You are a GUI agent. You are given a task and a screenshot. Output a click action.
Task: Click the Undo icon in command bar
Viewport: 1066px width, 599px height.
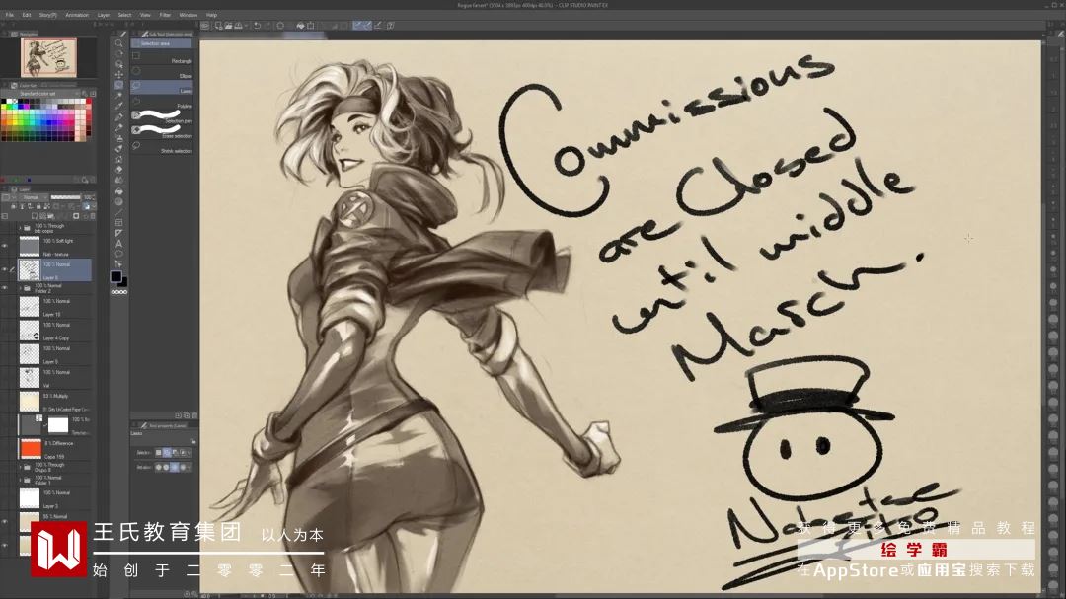[257, 25]
